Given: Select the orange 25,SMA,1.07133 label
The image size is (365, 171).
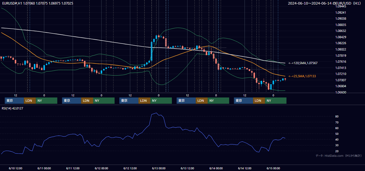Looking at the screenshot, I should (x=302, y=76).
